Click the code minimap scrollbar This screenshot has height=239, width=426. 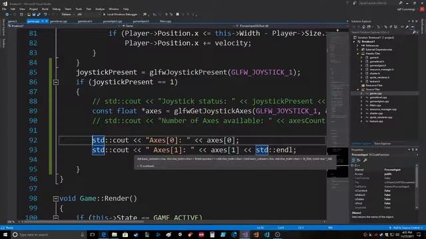(337, 125)
